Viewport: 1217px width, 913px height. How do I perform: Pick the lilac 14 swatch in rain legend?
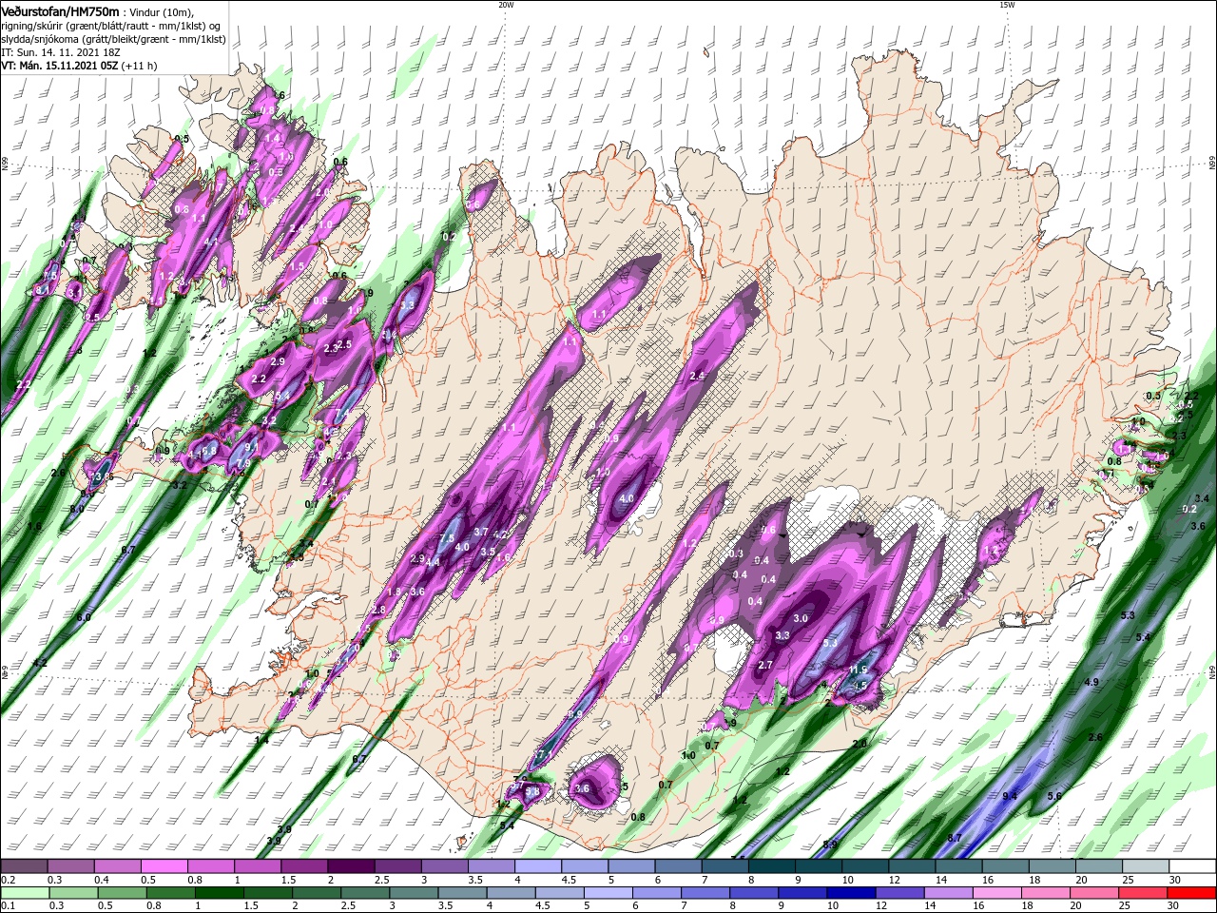(x=949, y=892)
